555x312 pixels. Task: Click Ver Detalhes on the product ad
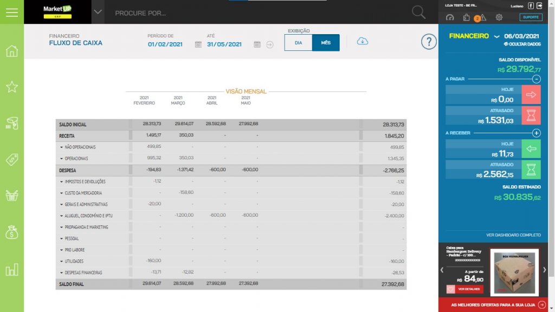point(469,289)
